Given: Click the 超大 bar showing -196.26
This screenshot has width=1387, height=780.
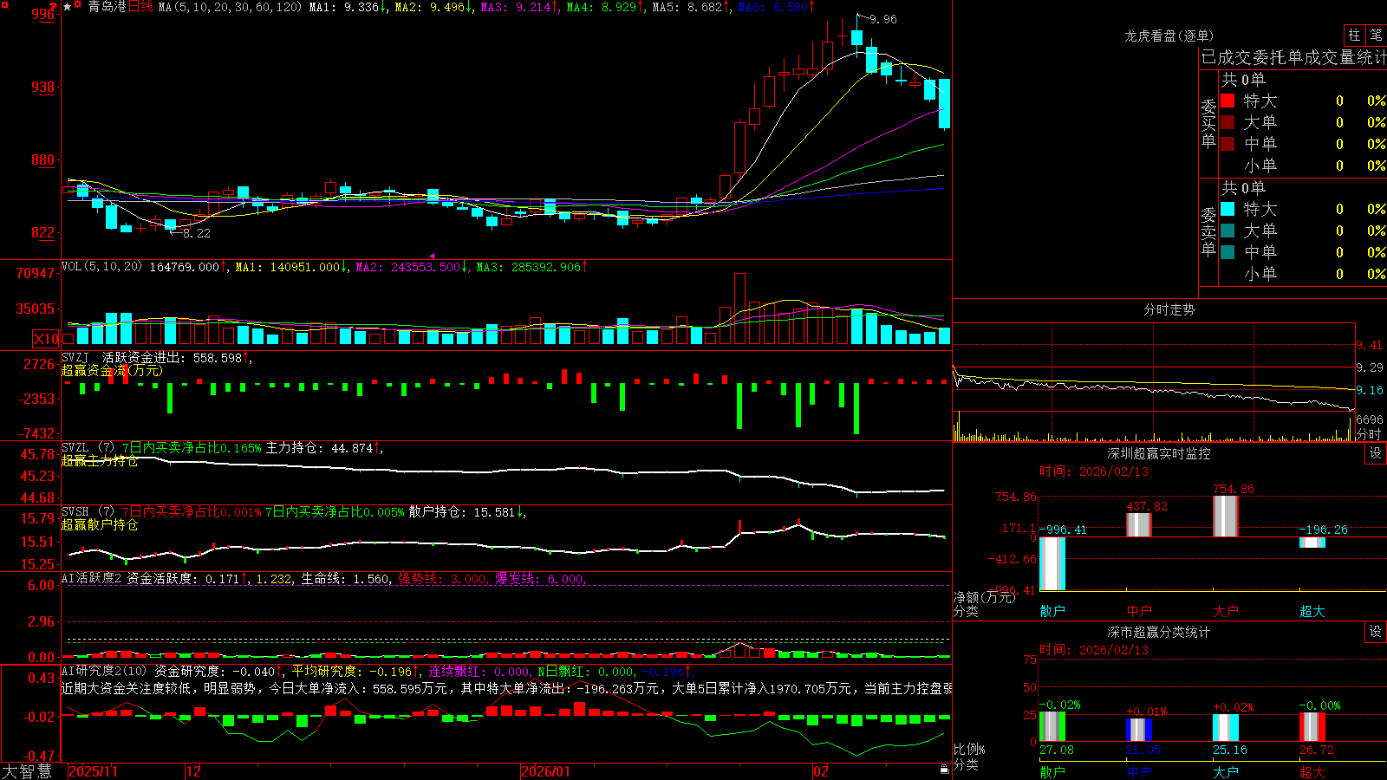Looking at the screenshot, I should click(1312, 543).
